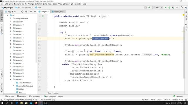
Task: Close the Rabbit.java tab
Action: click(64, 12)
